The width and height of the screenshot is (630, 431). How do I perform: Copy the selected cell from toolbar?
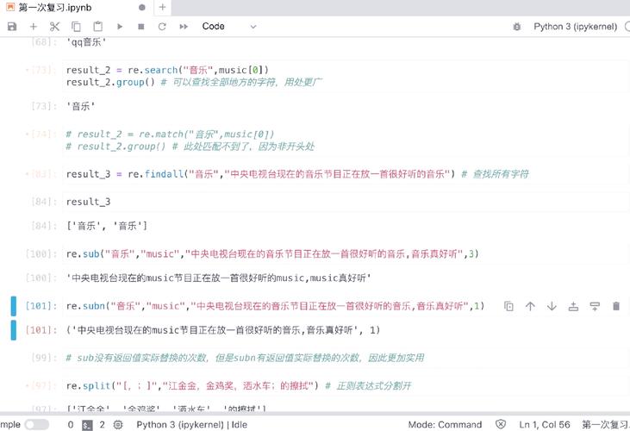76,27
